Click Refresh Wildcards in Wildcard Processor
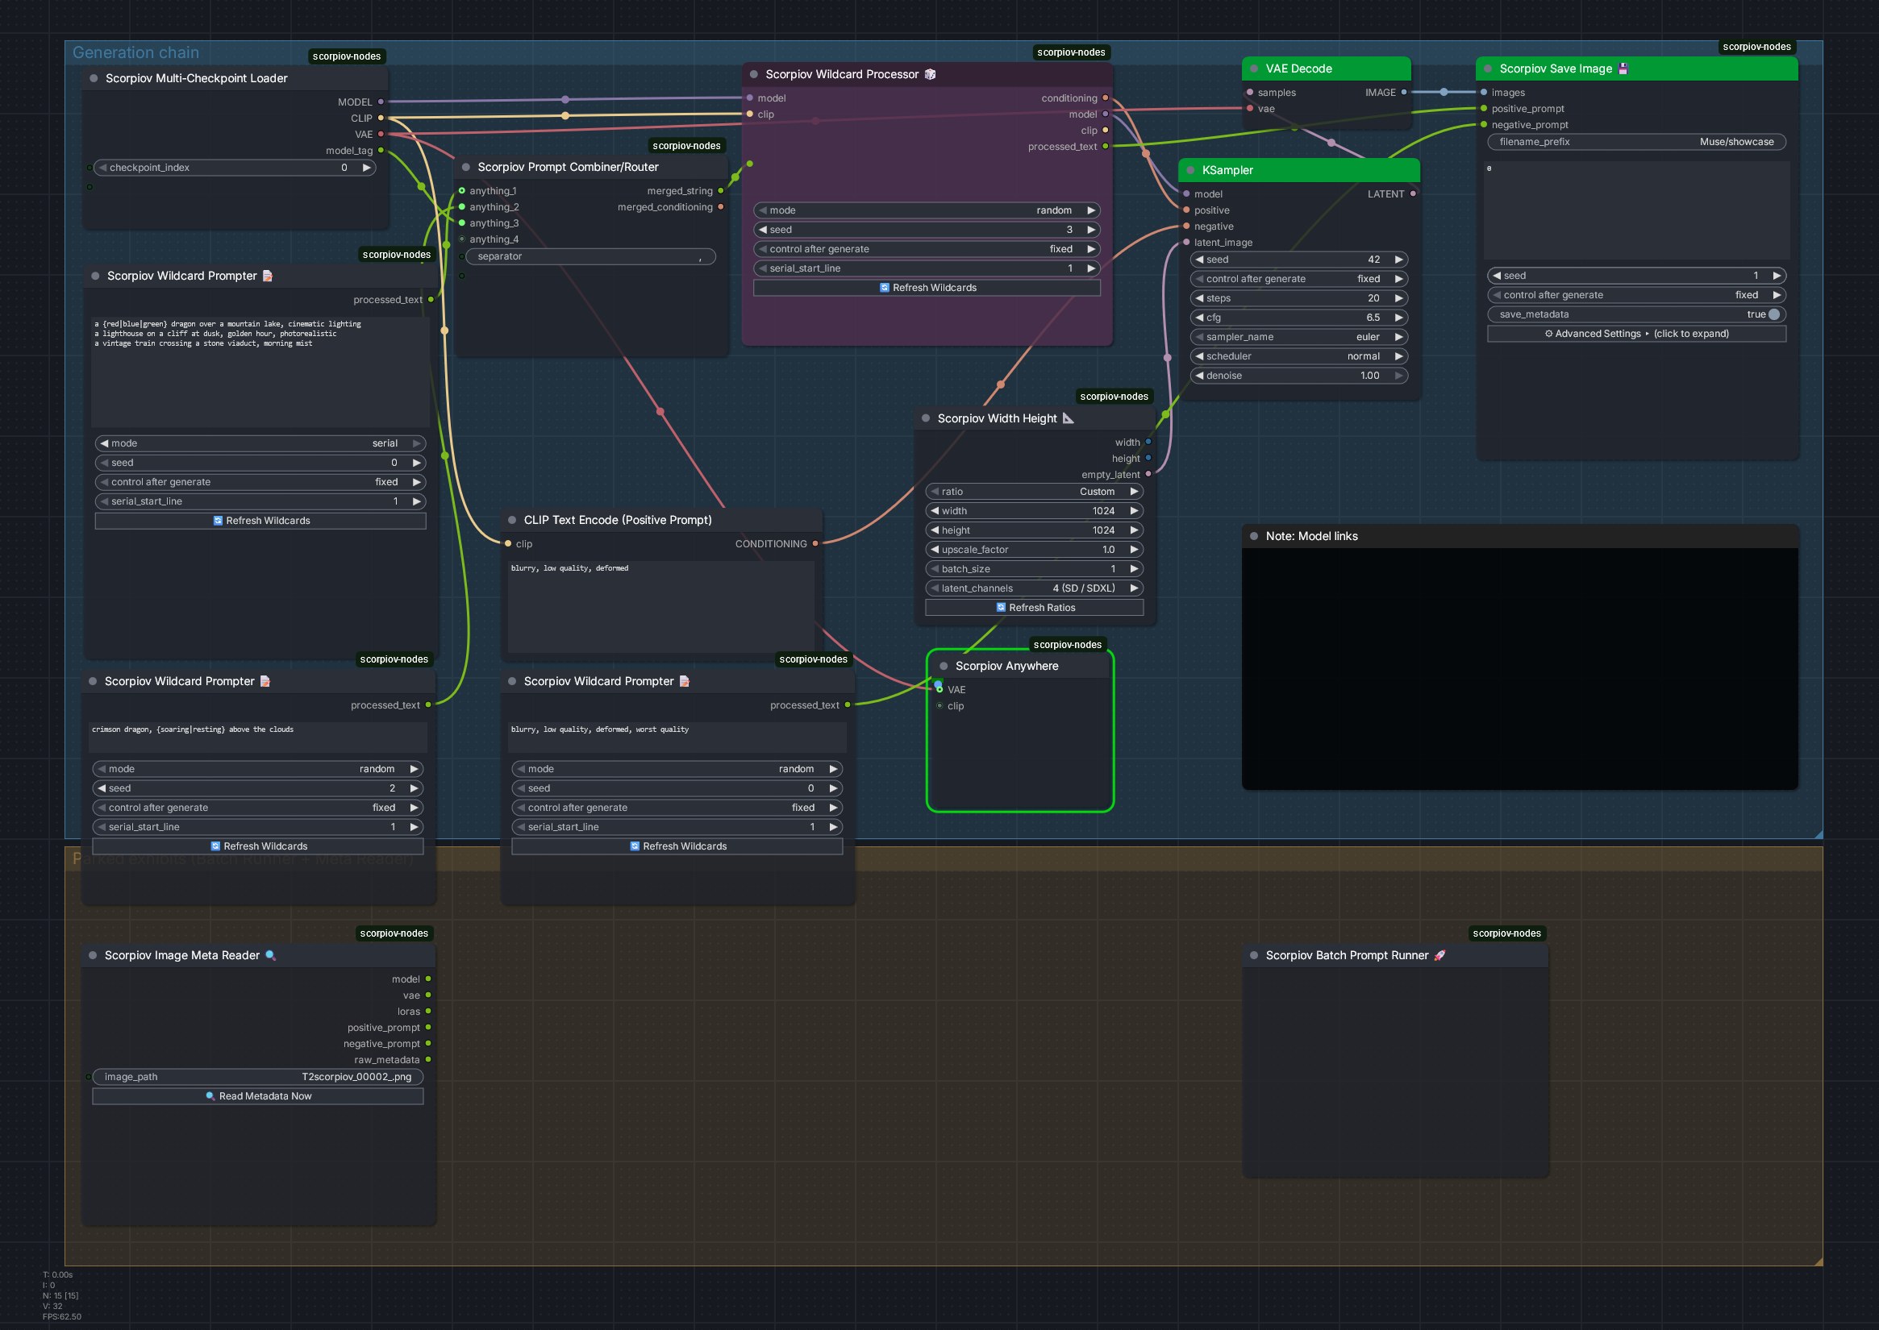Screen dimensions: 1879x1330 tap(926, 289)
